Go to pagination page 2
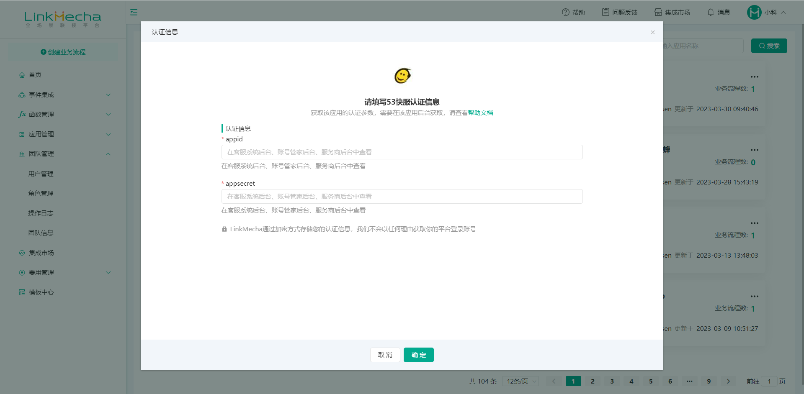 (593, 381)
